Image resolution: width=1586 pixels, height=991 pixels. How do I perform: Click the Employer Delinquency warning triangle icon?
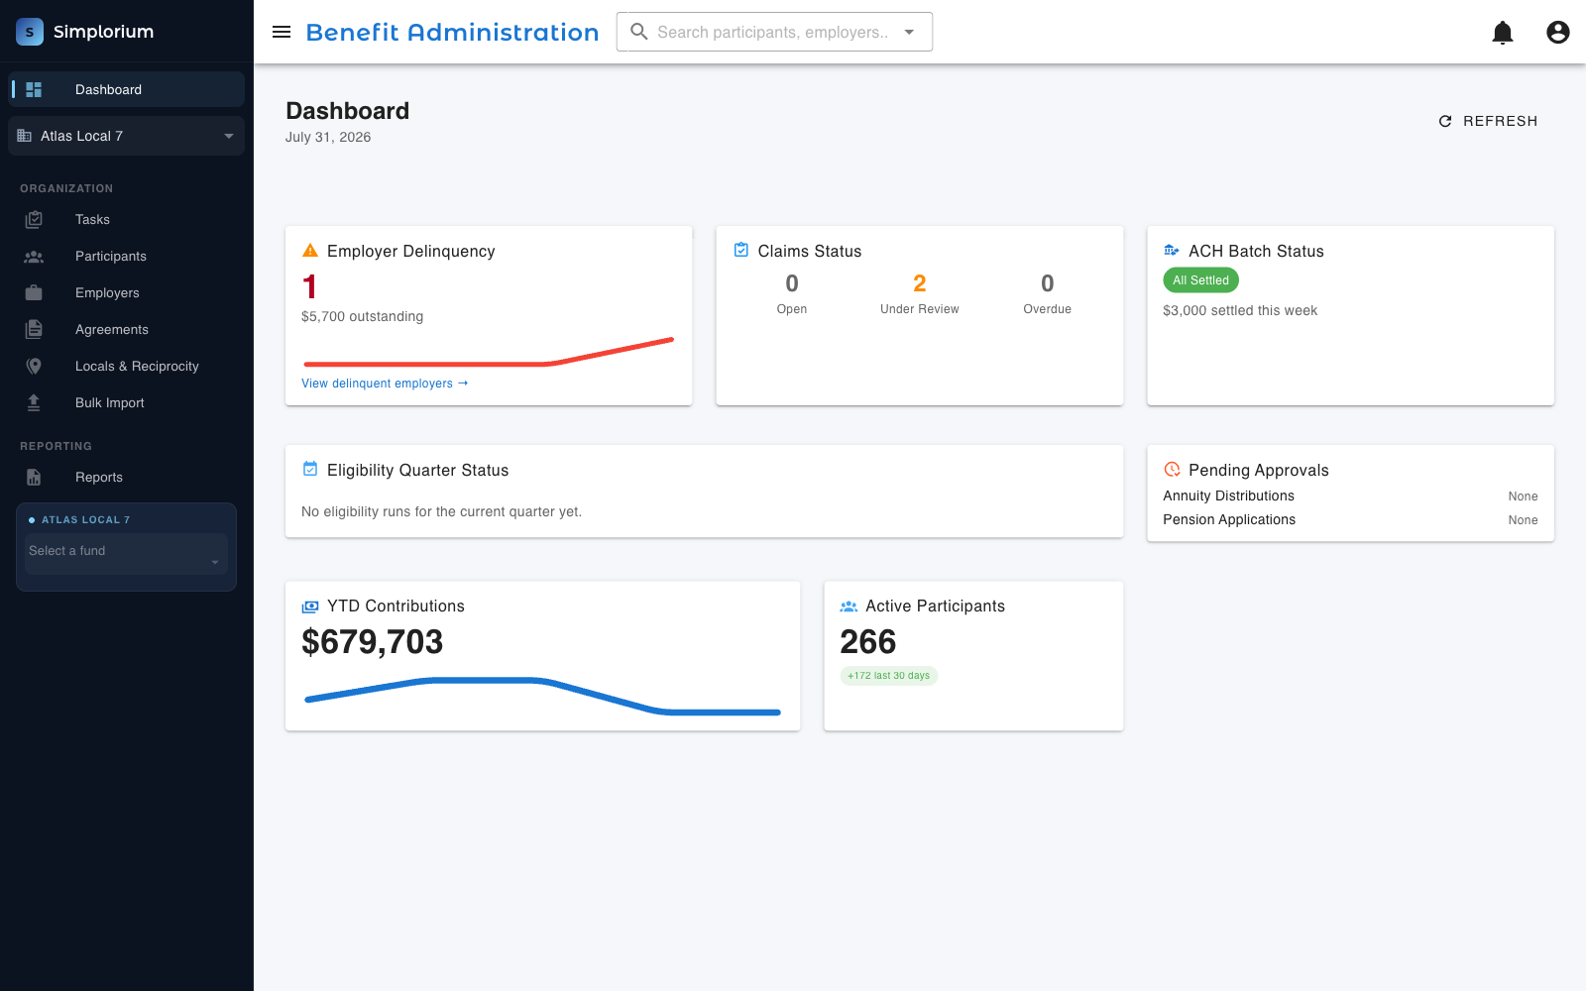coord(310,251)
